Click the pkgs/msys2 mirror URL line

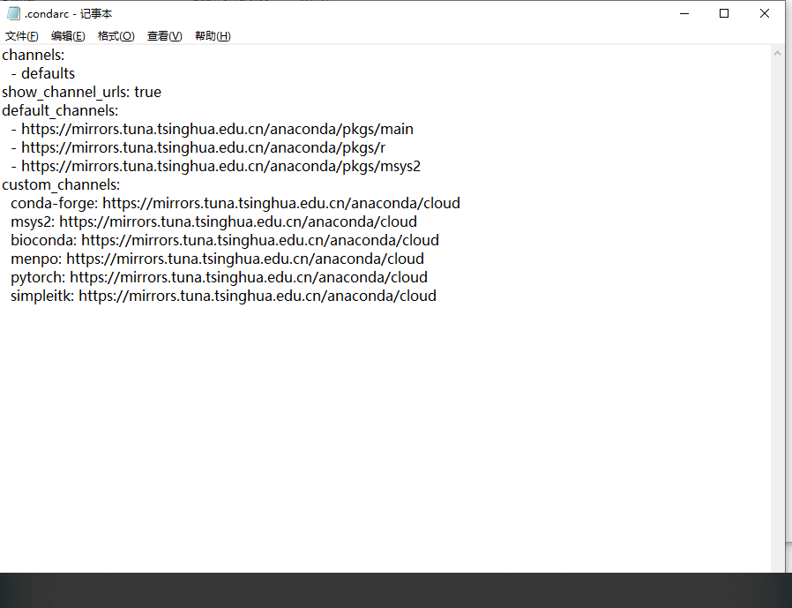coord(216,166)
